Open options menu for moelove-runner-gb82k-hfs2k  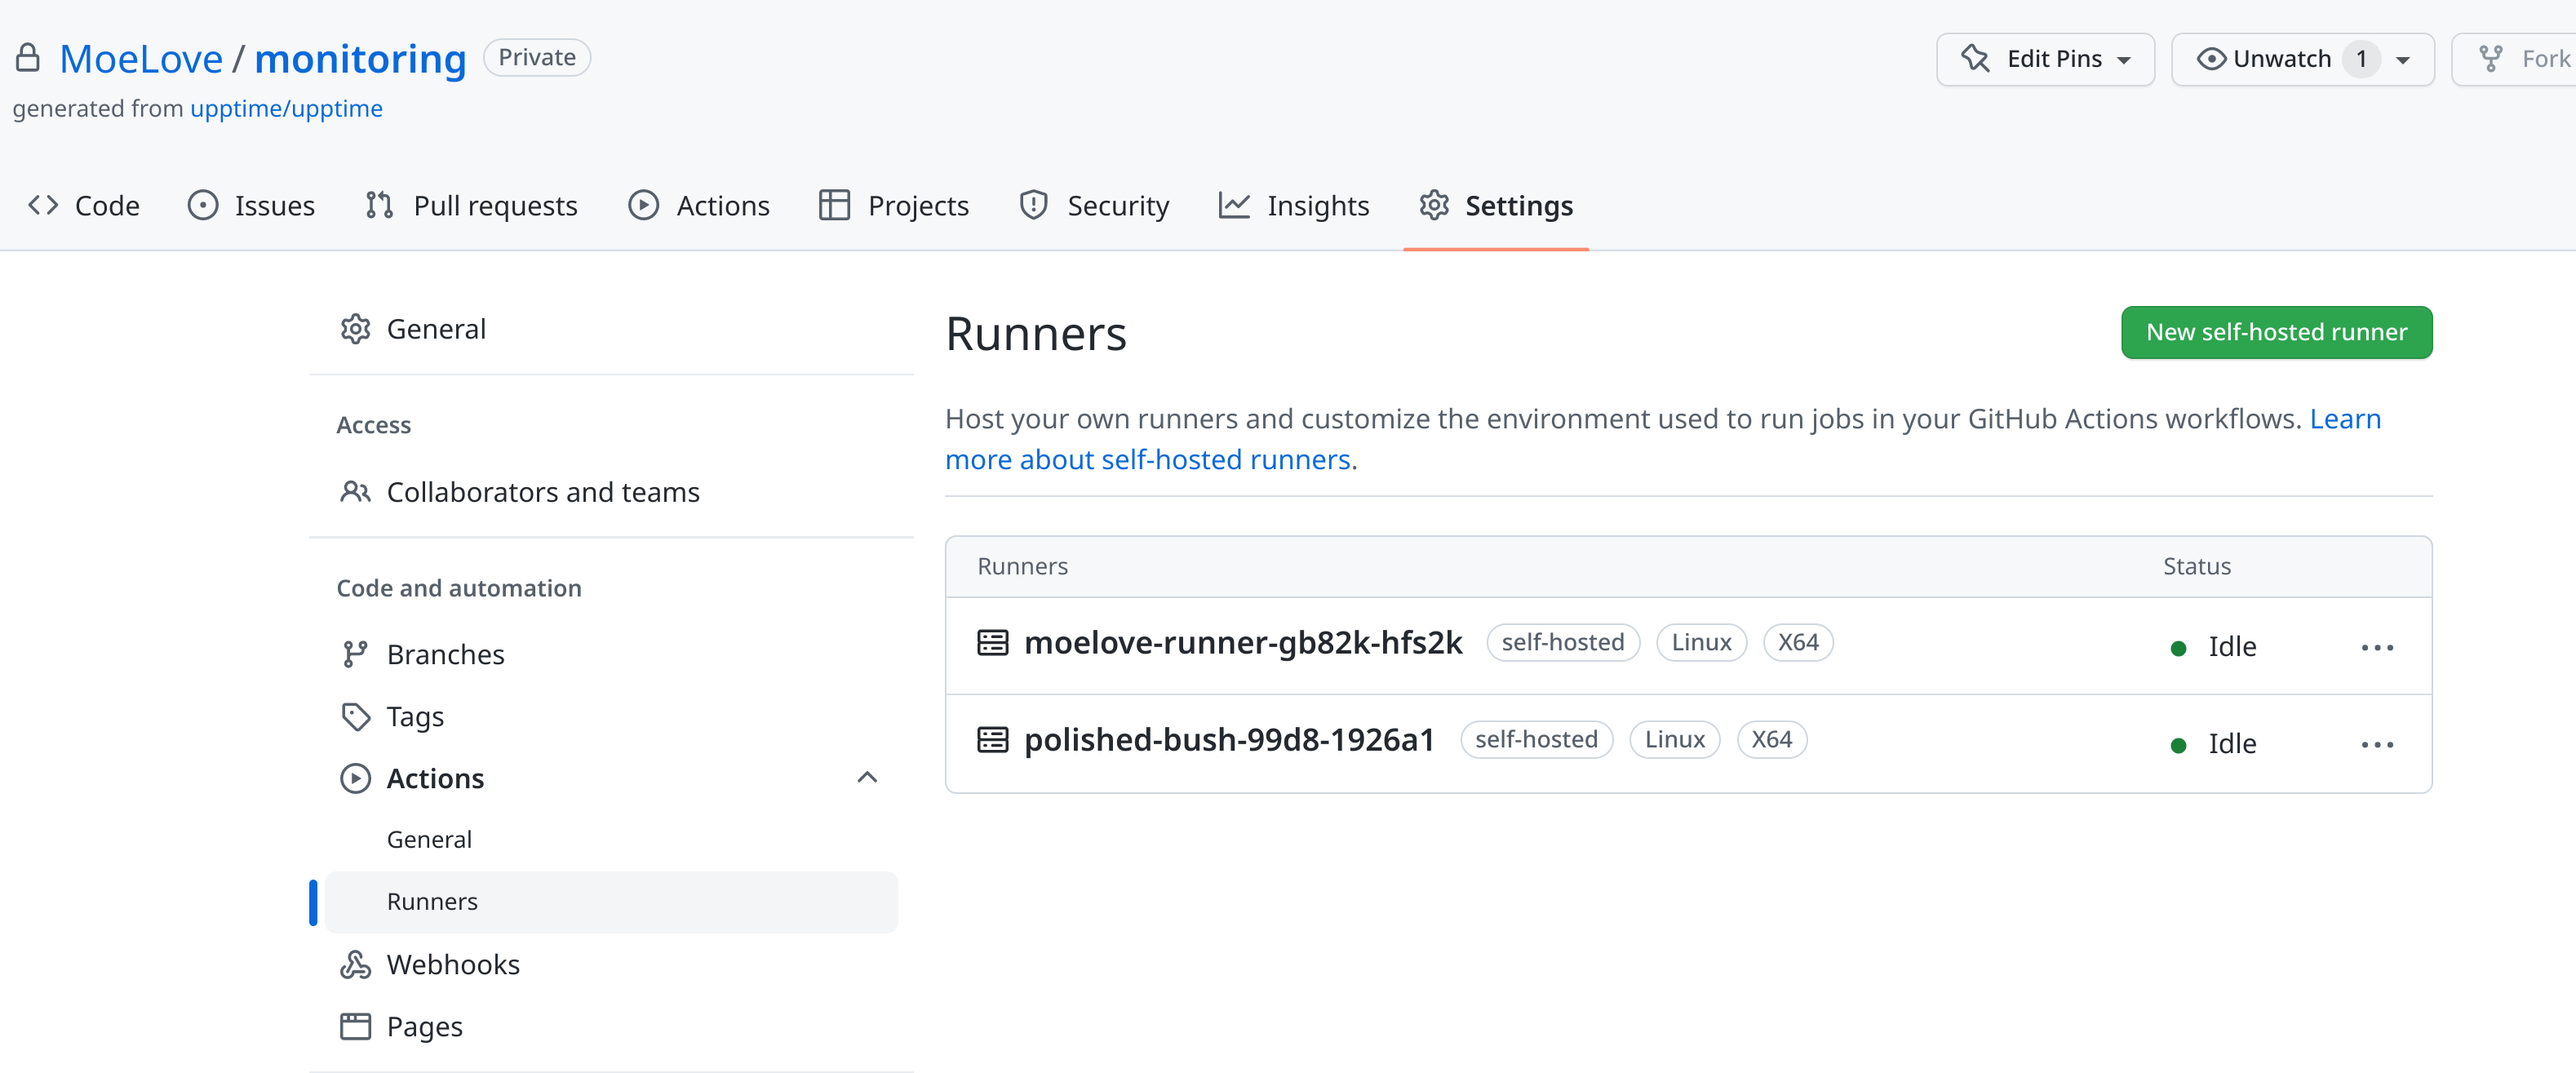pyautogui.click(x=2377, y=647)
